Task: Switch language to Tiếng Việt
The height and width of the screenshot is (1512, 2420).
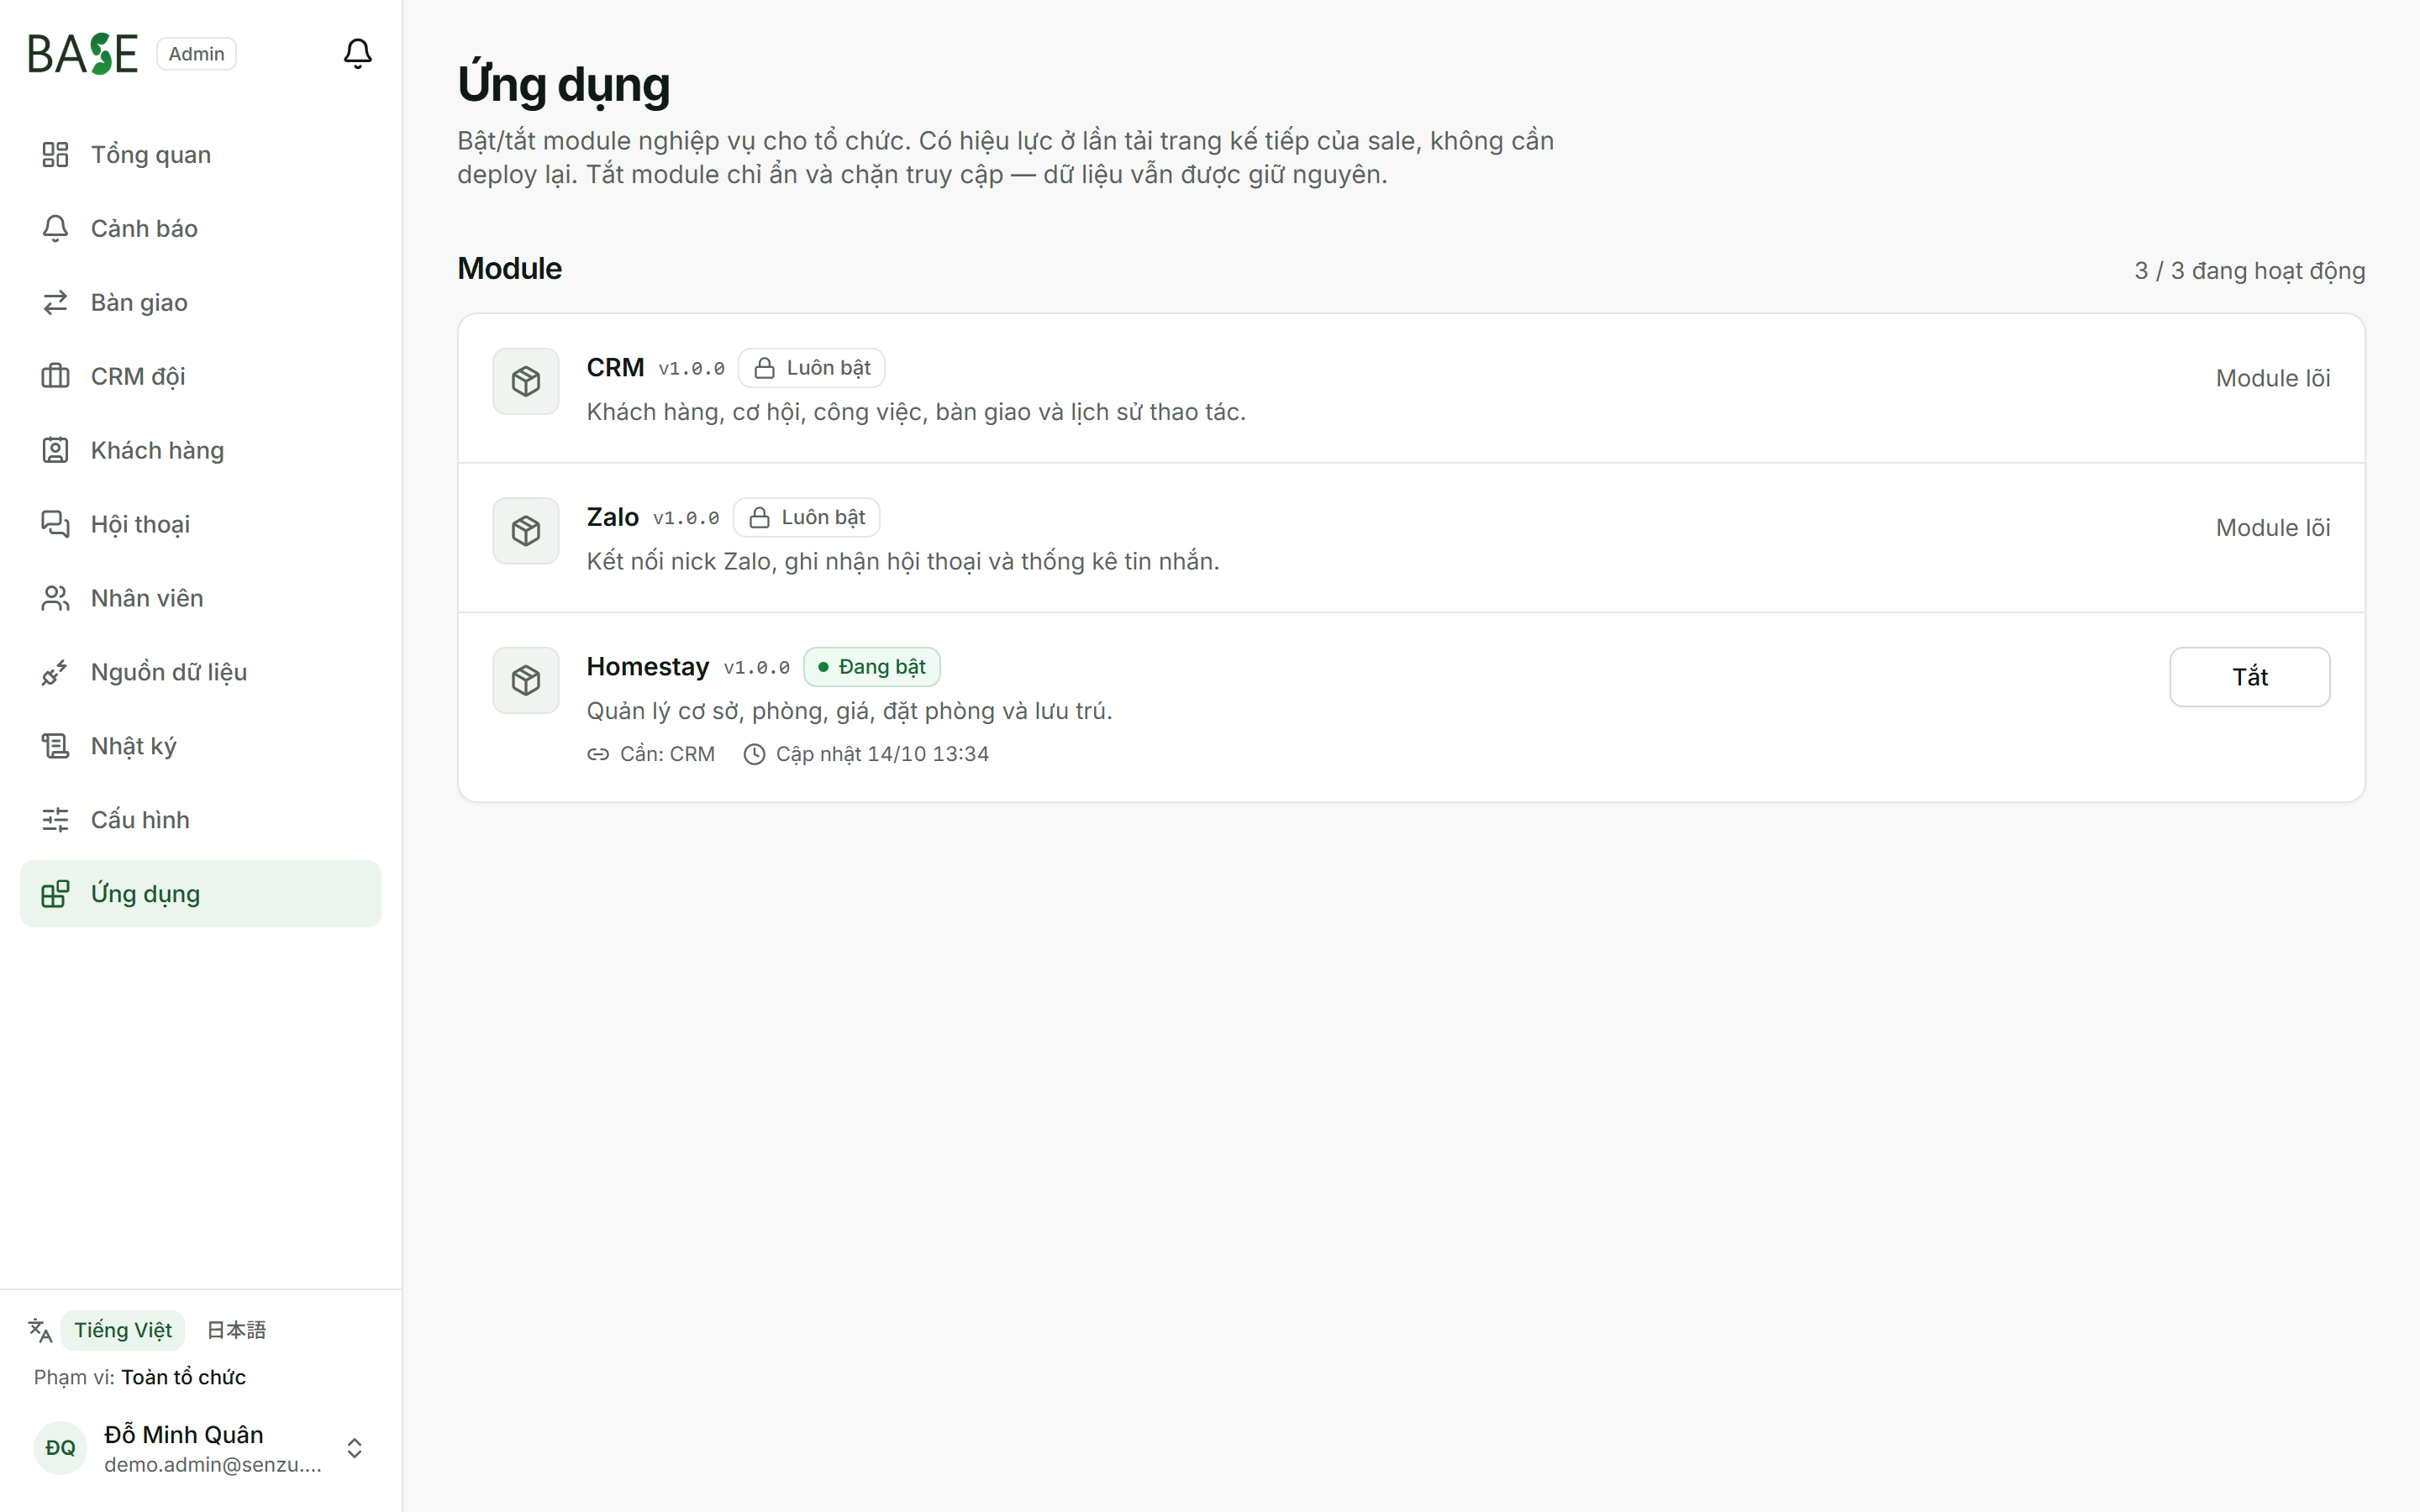Action: (x=123, y=1330)
